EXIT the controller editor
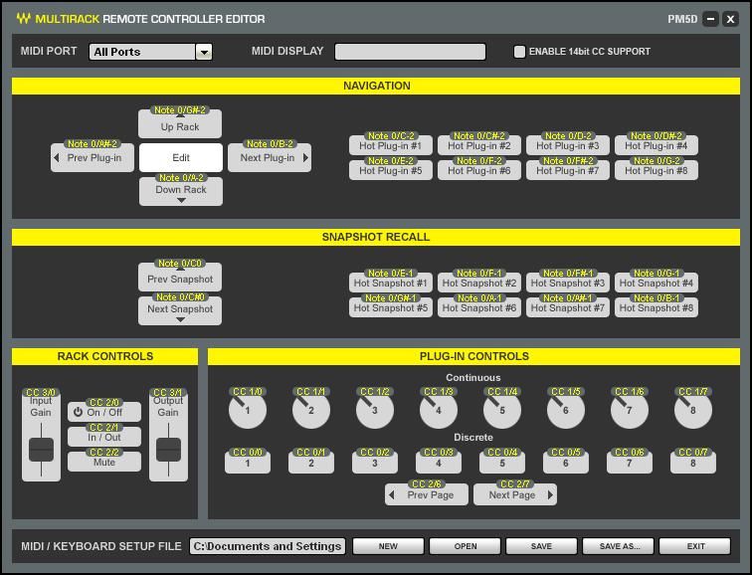 pos(695,546)
